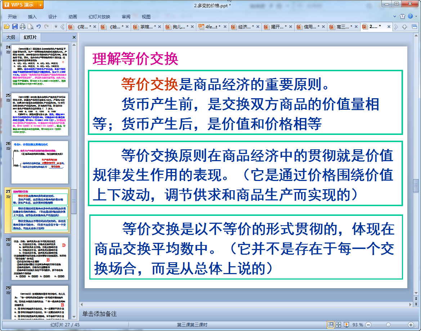
Task: Switch to the 大纲 outline pane tab
Action: click(11, 37)
